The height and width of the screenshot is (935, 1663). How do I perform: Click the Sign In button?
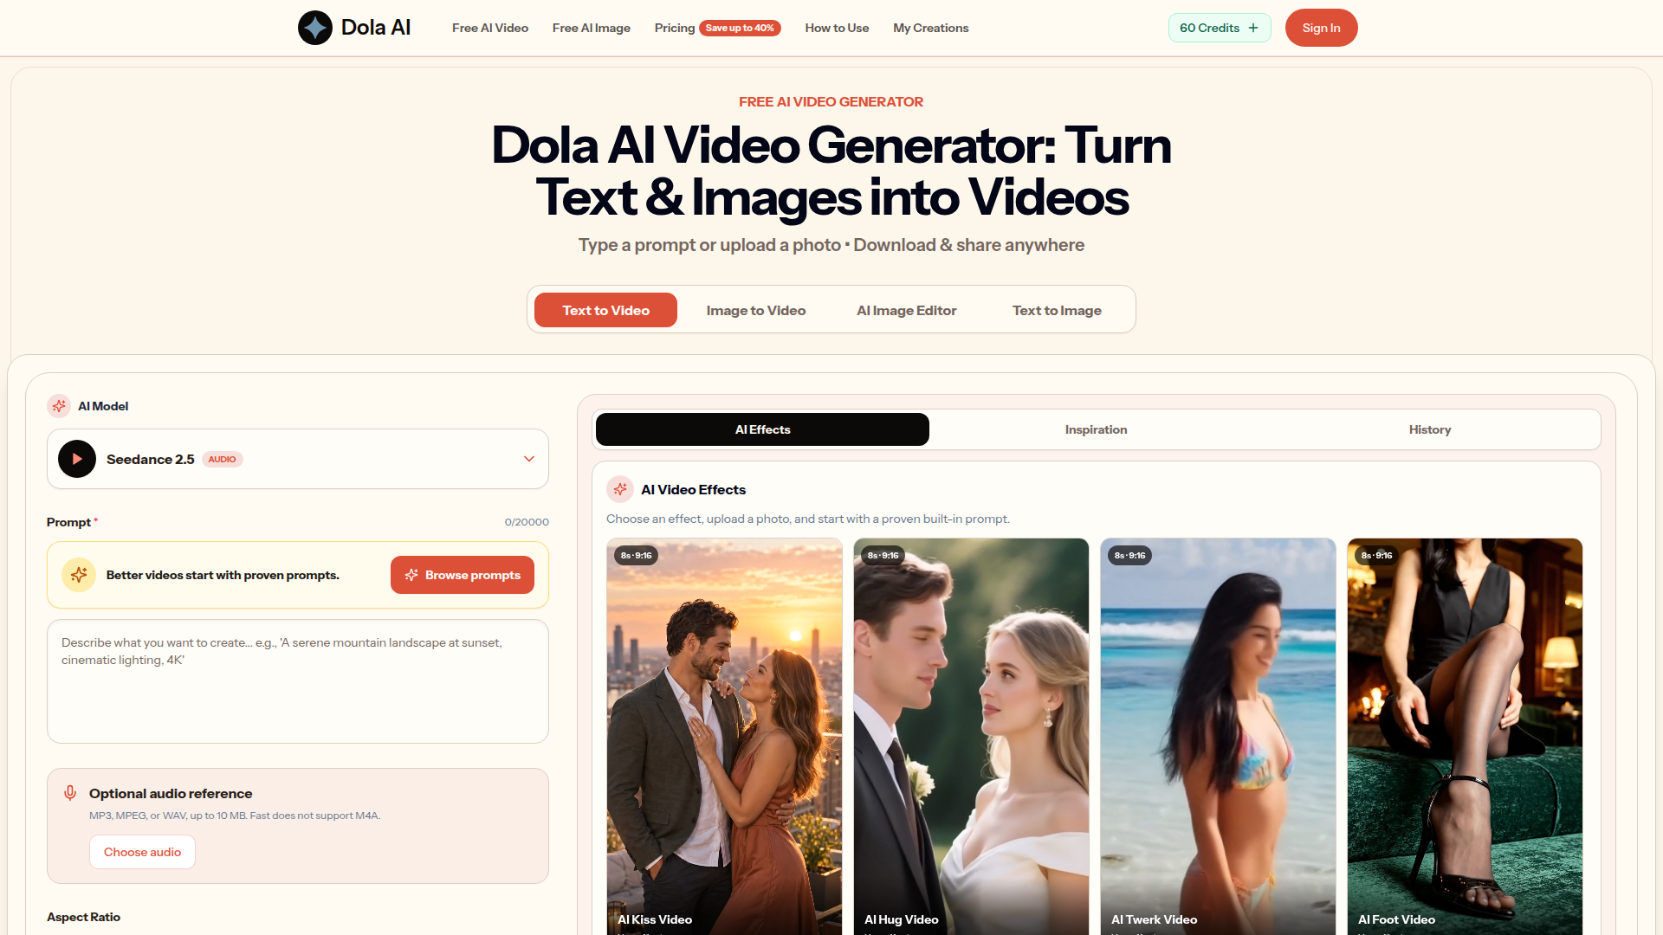pyautogui.click(x=1321, y=28)
